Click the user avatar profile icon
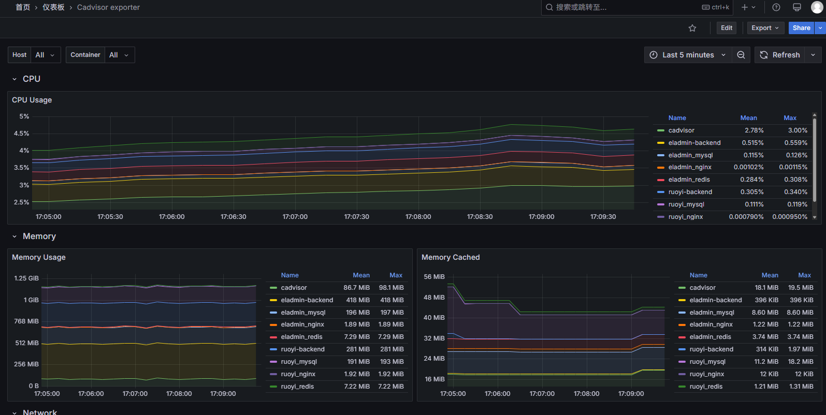Viewport: 826px width, 415px height. point(817,7)
